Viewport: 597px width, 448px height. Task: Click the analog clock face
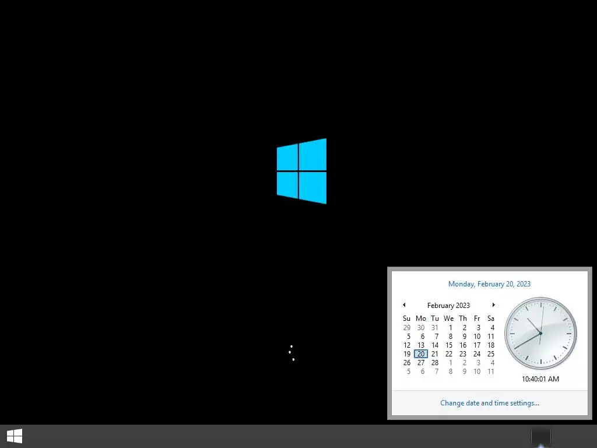click(540, 333)
